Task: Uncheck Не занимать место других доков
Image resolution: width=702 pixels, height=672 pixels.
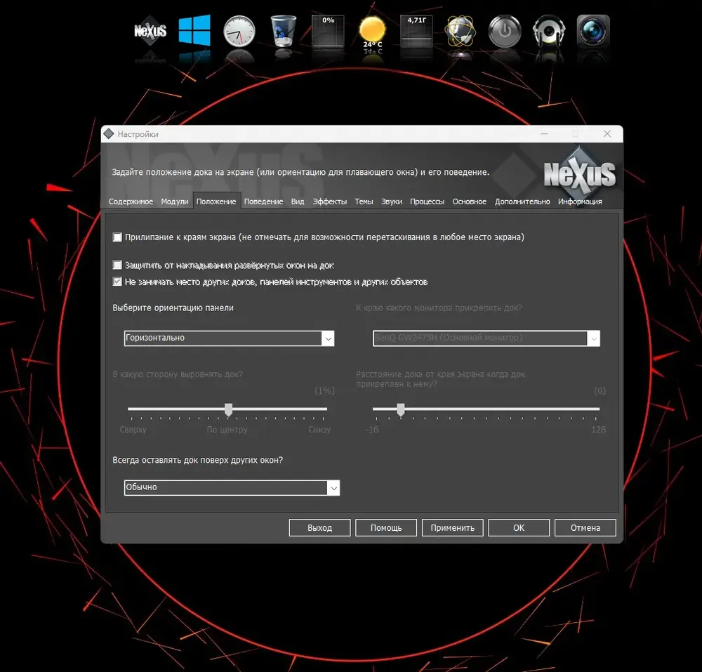Action: pyautogui.click(x=117, y=282)
